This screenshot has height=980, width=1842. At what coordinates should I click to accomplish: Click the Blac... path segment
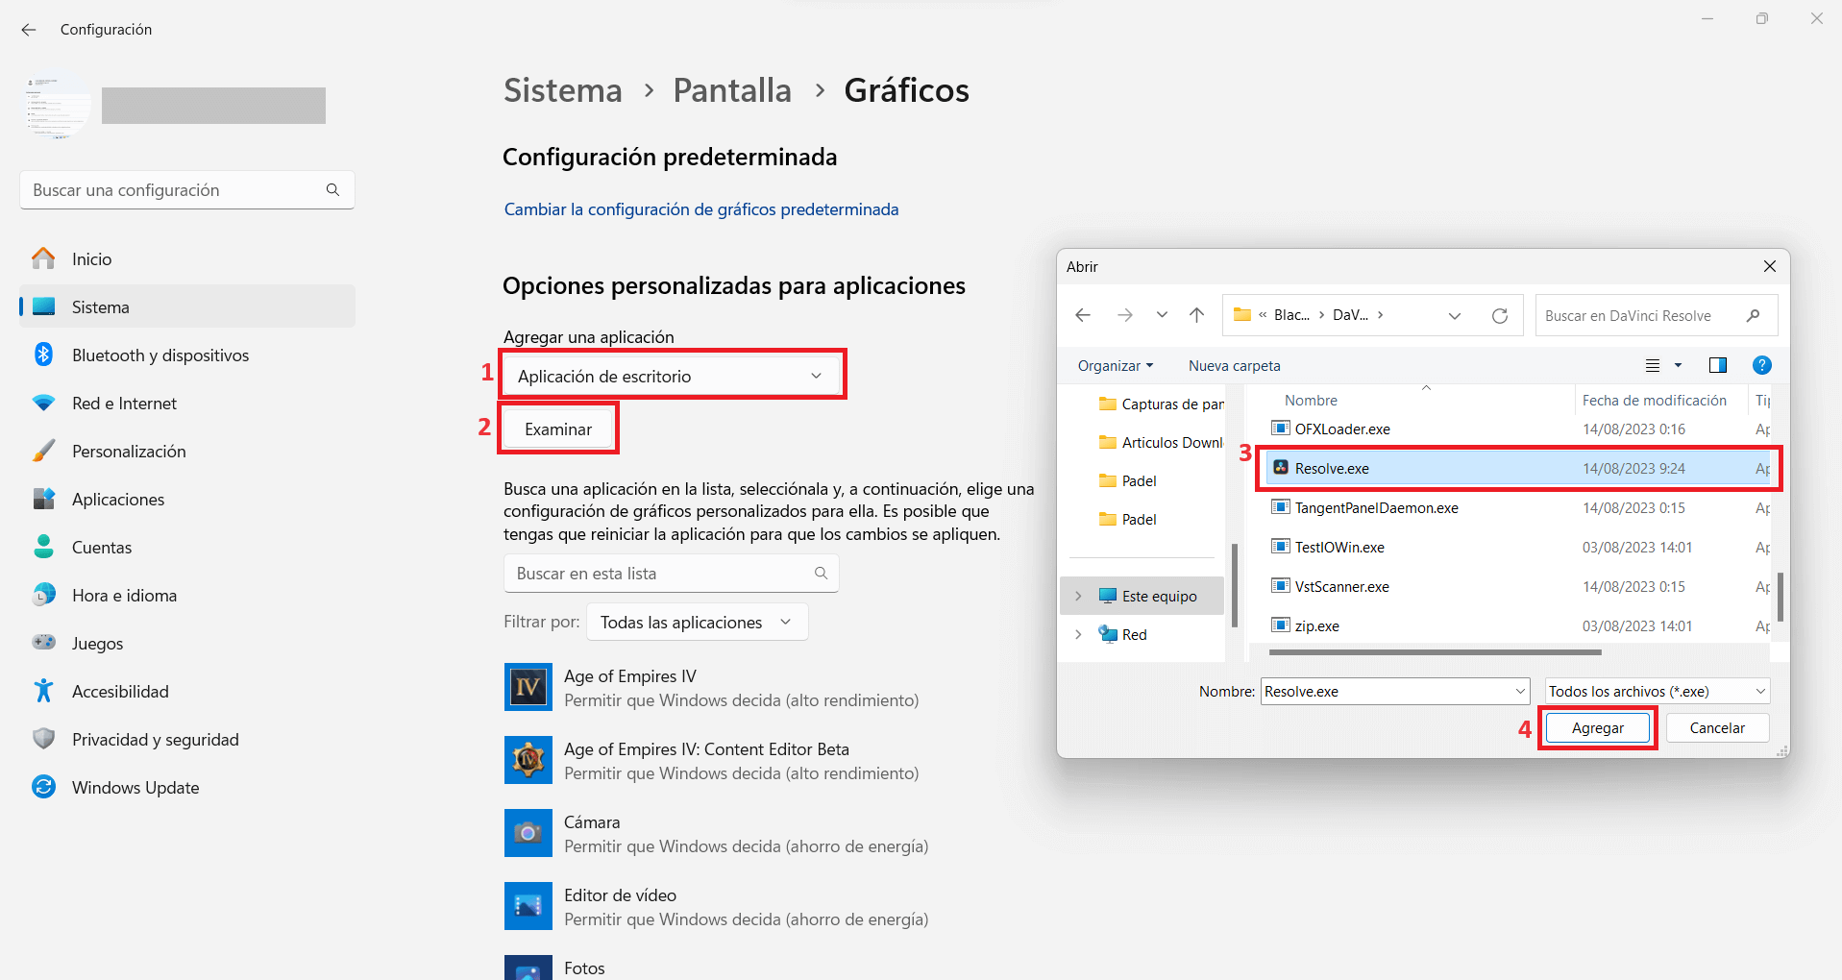click(1291, 315)
